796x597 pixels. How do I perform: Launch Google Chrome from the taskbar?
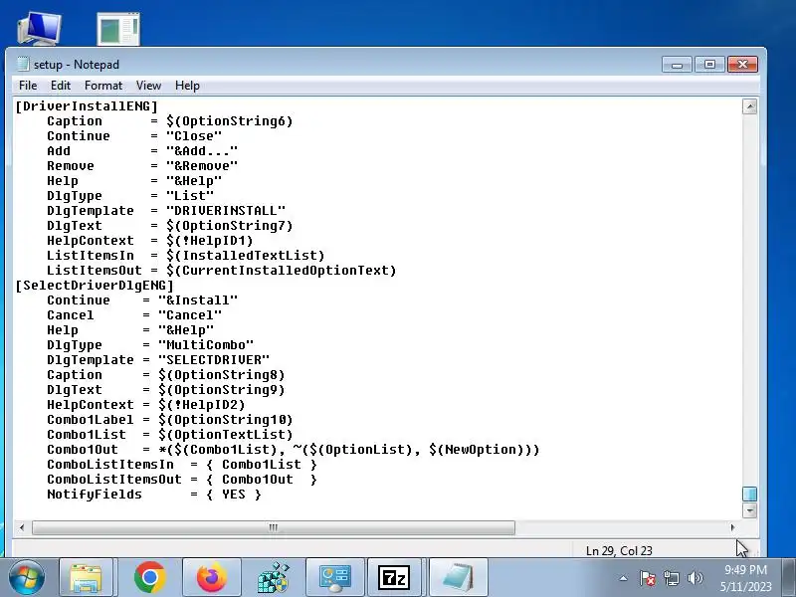point(150,578)
